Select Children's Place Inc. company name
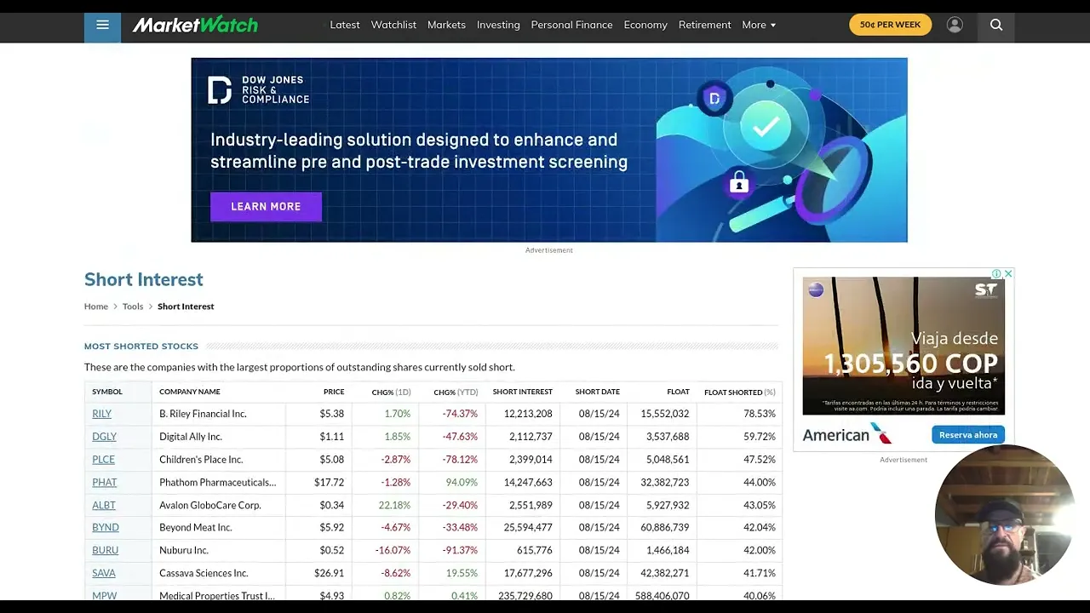1090x613 pixels. pos(201,460)
